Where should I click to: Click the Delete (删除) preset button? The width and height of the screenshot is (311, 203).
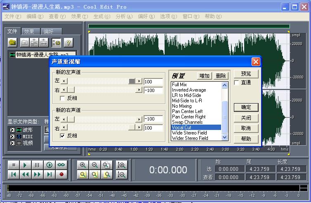(x=221, y=76)
